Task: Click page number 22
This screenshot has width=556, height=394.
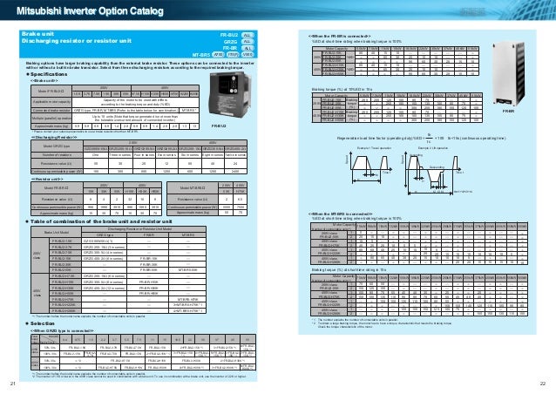Action: (x=543, y=384)
